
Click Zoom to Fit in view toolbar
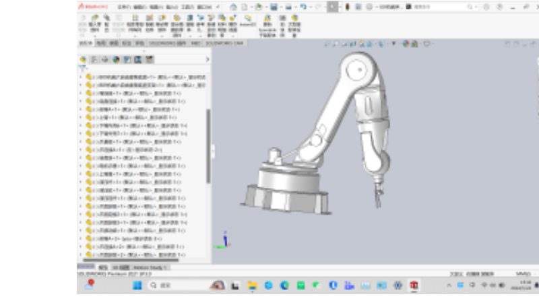coord(326,44)
